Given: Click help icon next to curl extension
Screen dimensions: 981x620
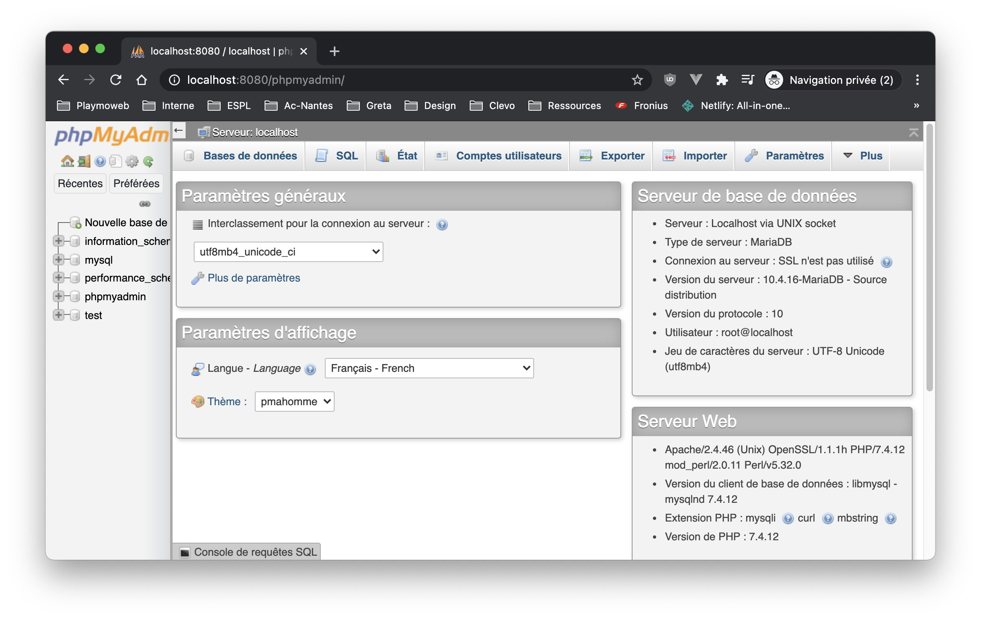Looking at the screenshot, I should coord(828,519).
